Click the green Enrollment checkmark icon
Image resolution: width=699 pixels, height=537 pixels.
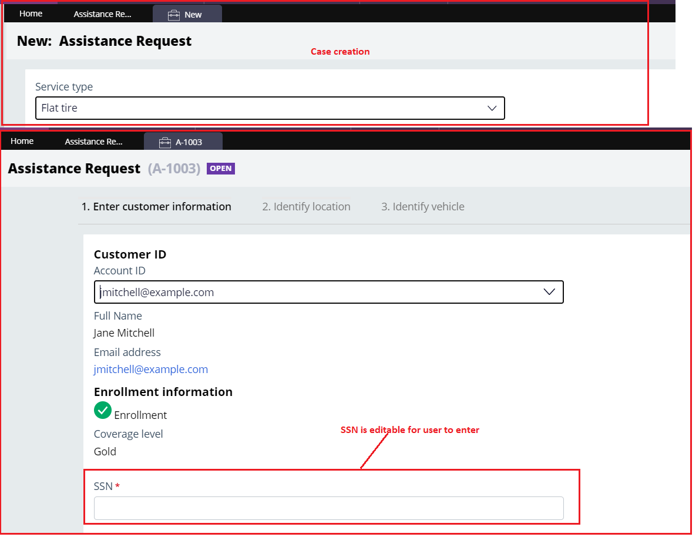coord(103,410)
